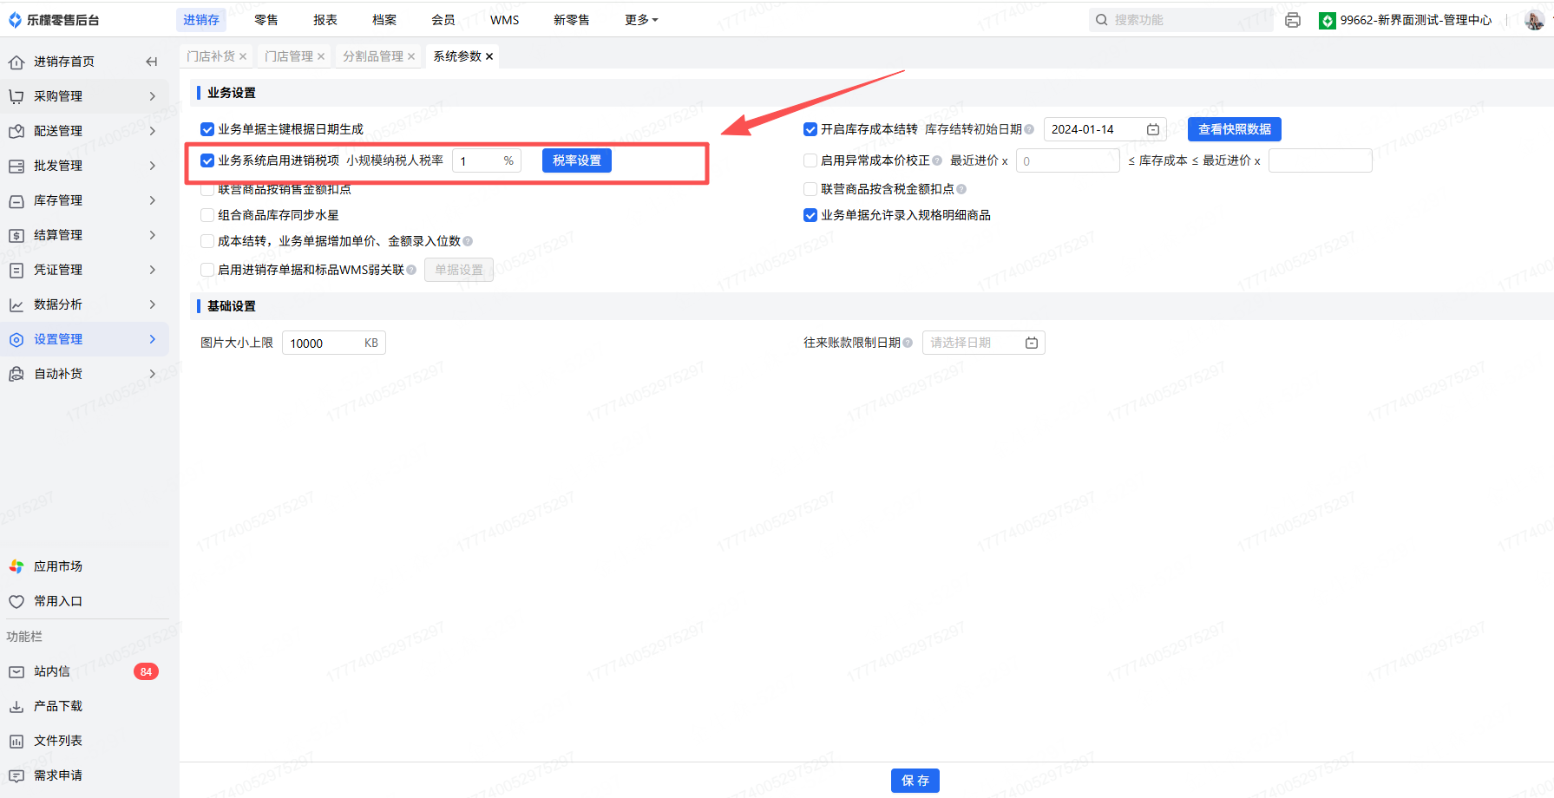
Task: Click the 小规模纳税人税率 input field
Action: (487, 160)
